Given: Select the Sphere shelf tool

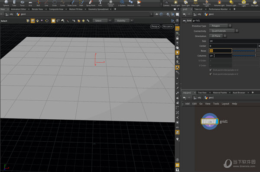Looking at the screenshot, I should 6,3.
